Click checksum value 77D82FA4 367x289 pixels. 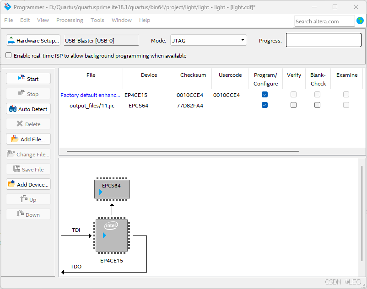click(190, 106)
